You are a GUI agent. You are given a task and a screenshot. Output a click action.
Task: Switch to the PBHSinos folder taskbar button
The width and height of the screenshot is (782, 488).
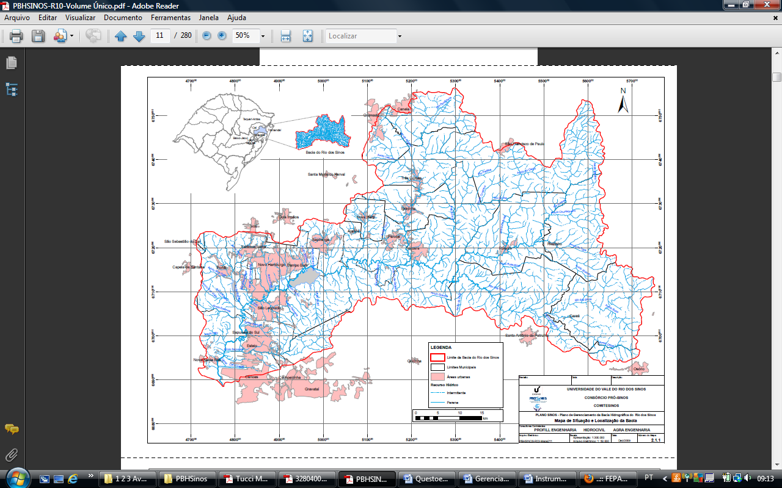point(187,479)
